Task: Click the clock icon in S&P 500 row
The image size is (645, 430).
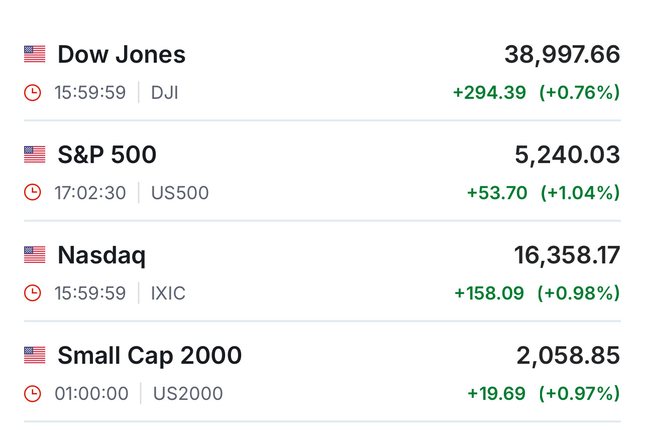Action: pyautogui.click(x=33, y=193)
